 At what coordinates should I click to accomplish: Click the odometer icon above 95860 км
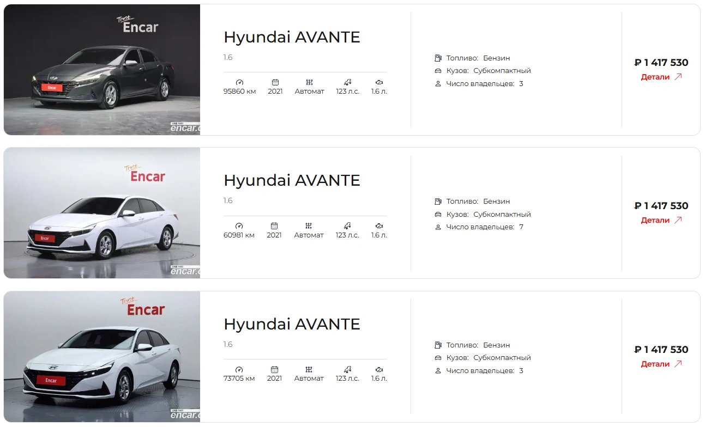239,82
